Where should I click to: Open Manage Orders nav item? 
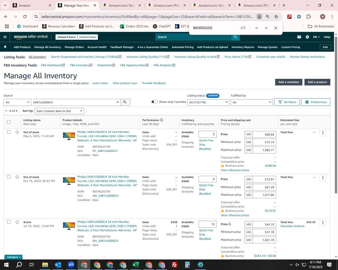pyautogui.click(x=74, y=47)
